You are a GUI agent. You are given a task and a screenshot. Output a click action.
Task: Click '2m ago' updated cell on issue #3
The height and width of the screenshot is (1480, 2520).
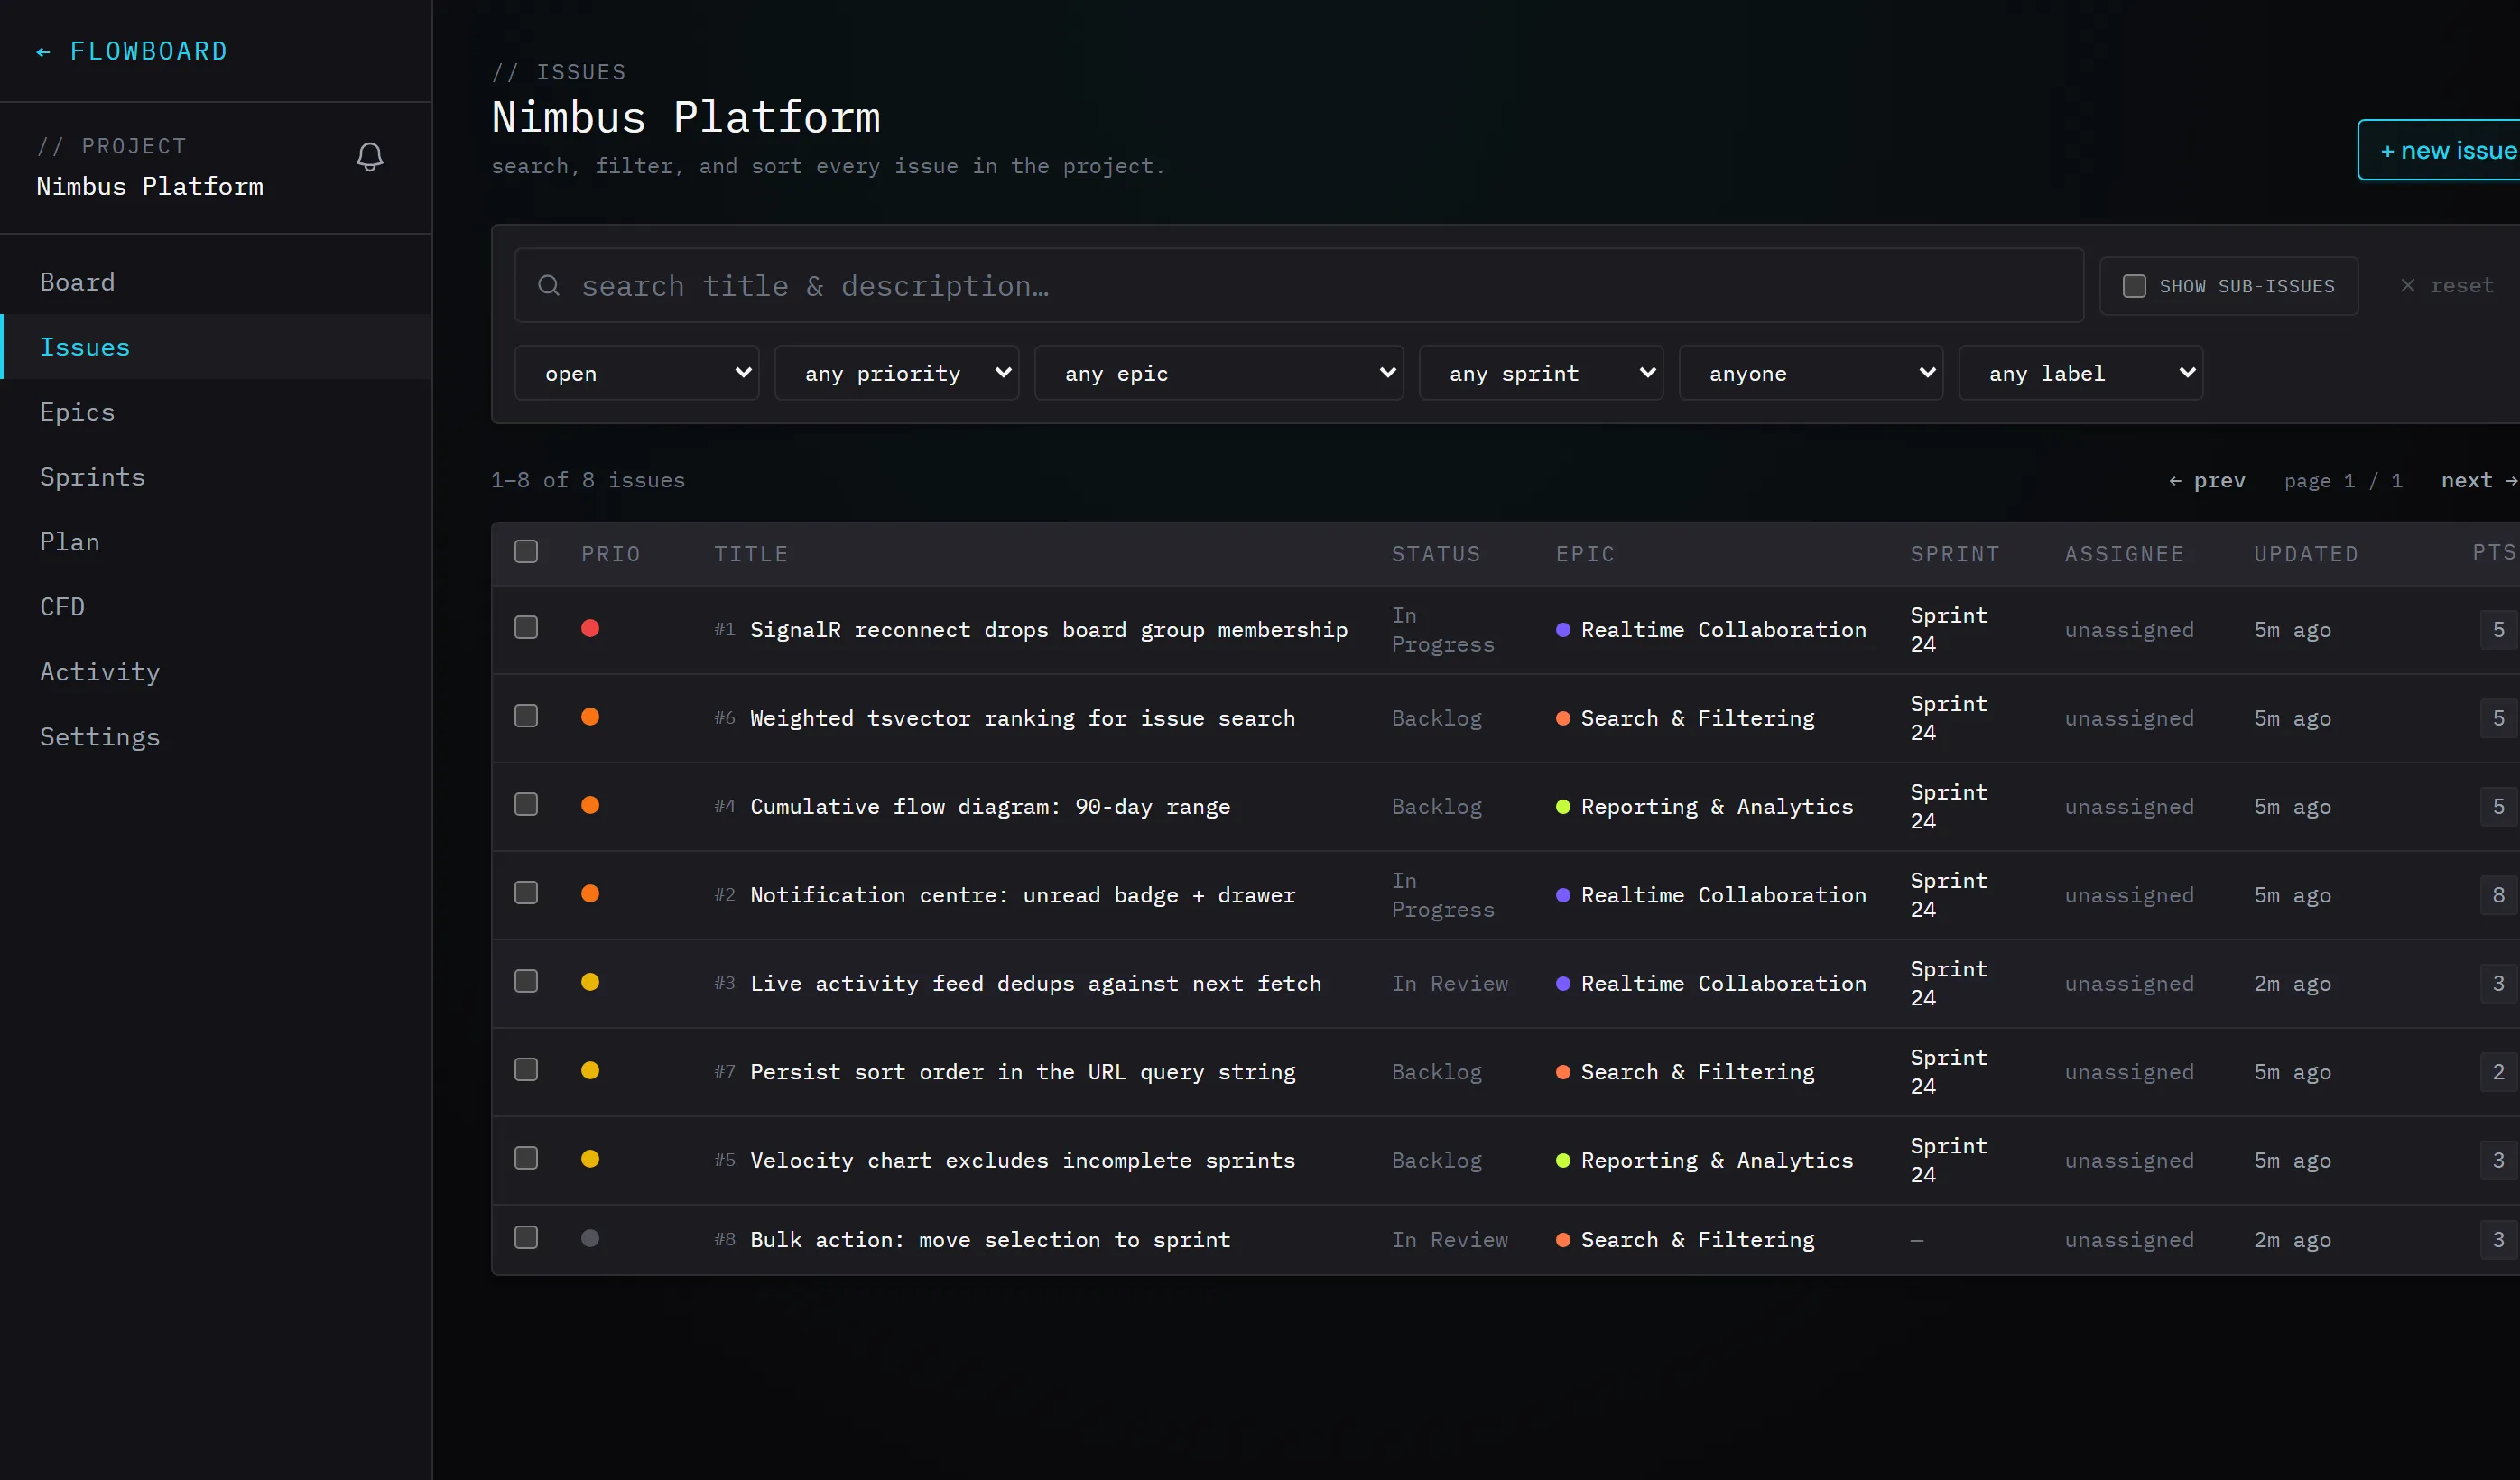pyautogui.click(x=2292, y=983)
